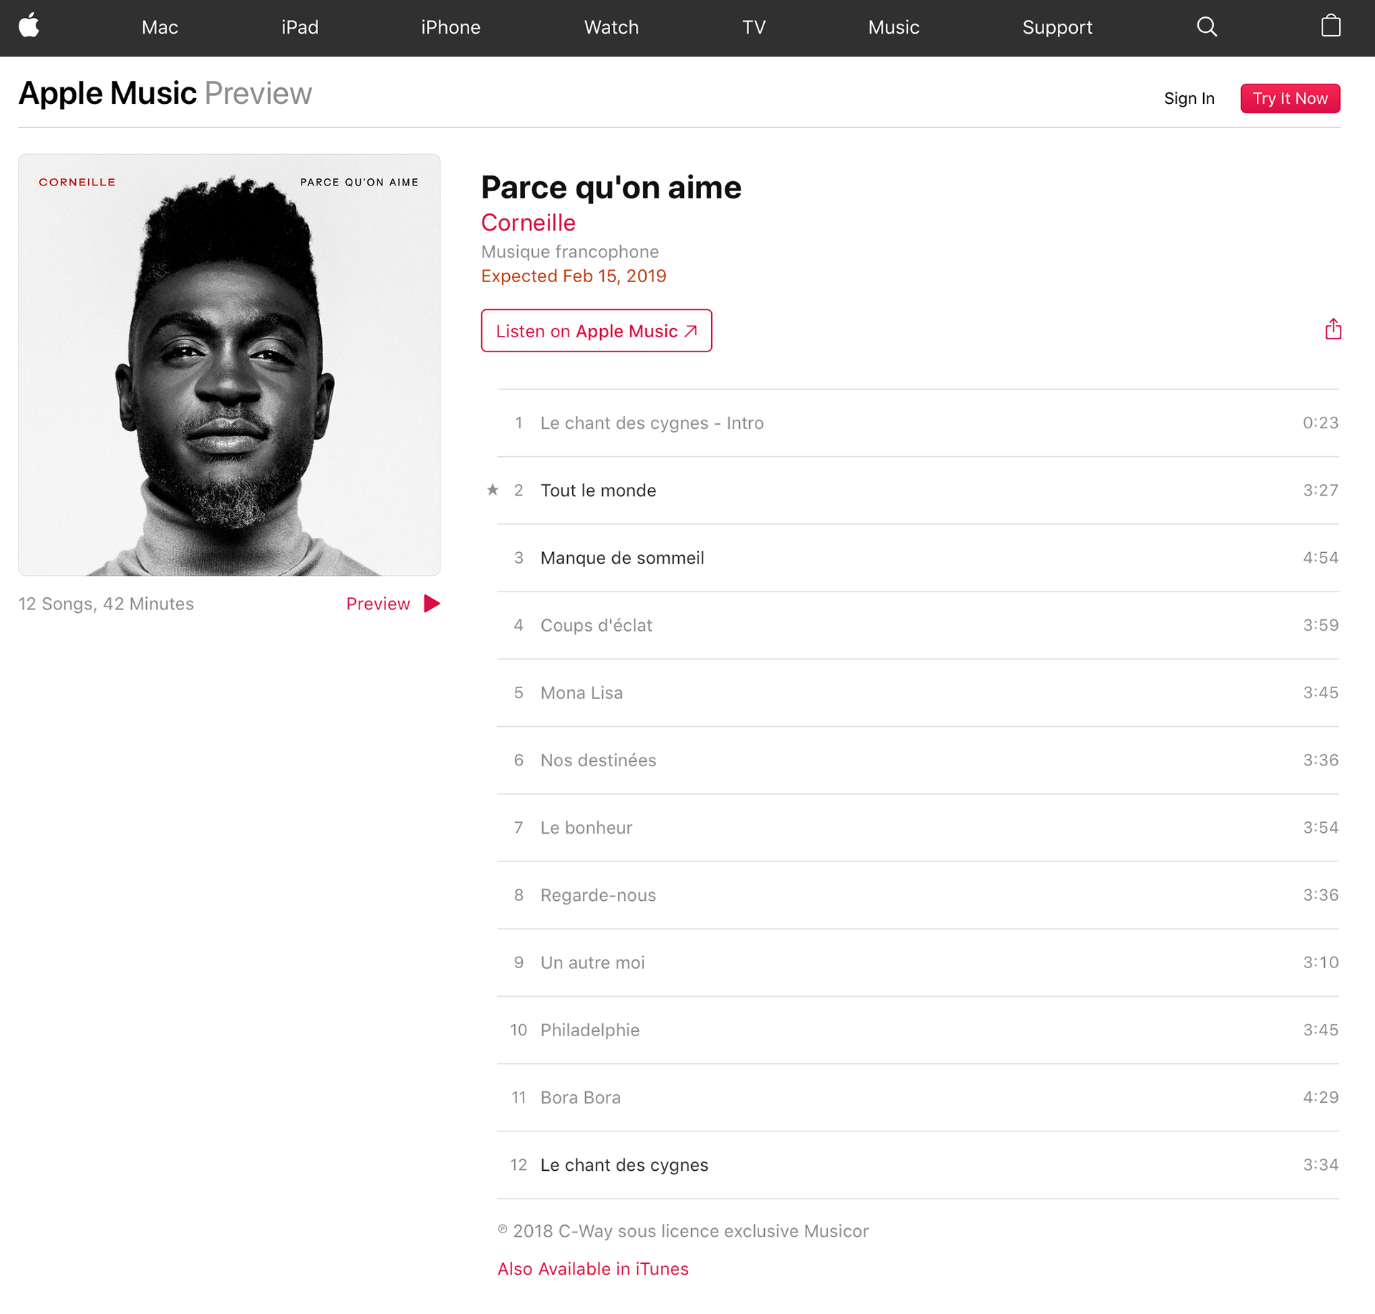The width and height of the screenshot is (1375, 1314).
Task: Open the Mac menu item
Action: pos(160,27)
